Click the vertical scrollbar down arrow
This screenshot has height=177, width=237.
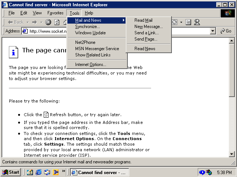[231, 154]
